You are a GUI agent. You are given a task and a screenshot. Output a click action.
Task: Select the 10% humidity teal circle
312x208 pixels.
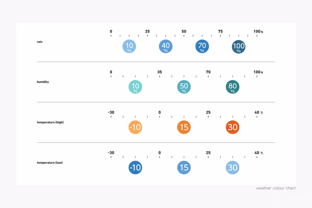point(135,87)
